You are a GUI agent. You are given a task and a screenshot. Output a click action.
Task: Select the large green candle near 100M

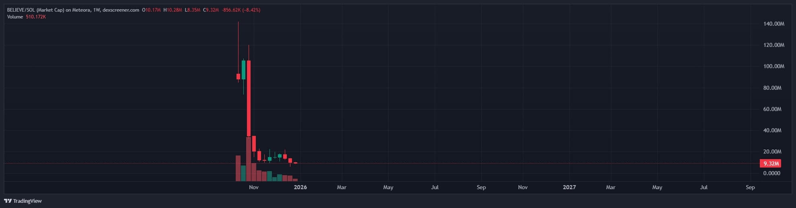point(243,70)
